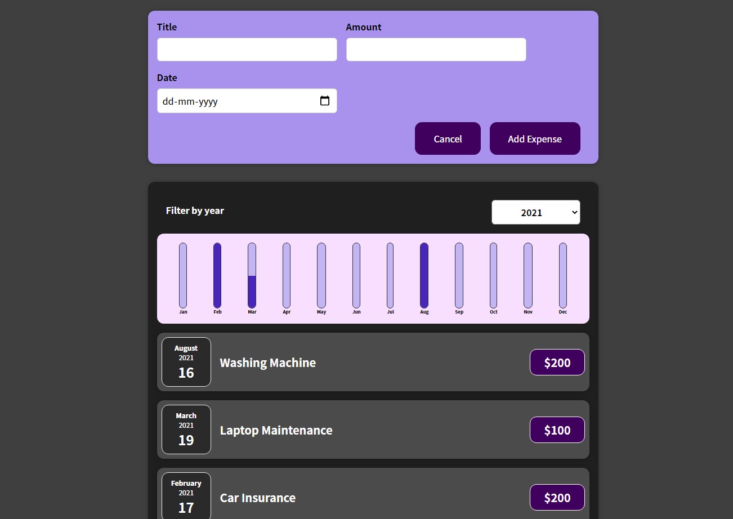The height and width of the screenshot is (519, 733).
Task: Cancel the new expense form
Action: pos(448,138)
